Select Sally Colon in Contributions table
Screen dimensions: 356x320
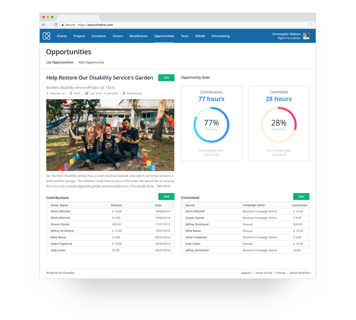[x=58, y=250]
